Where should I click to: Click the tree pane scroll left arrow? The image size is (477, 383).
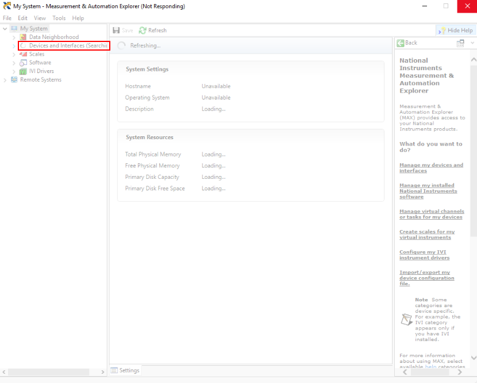click(3, 372)
